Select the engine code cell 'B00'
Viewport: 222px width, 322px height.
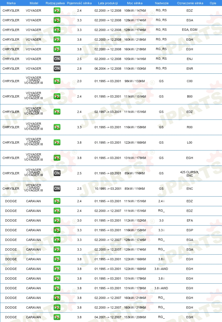pyautogui.click(x=190, y=96)
